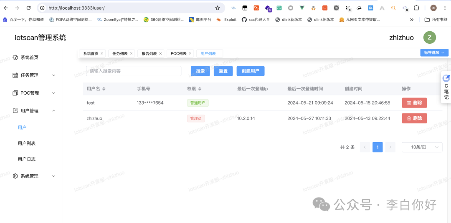Open 用户 in the sidebar submenu
451x223 pixels.
click(22, 128)
